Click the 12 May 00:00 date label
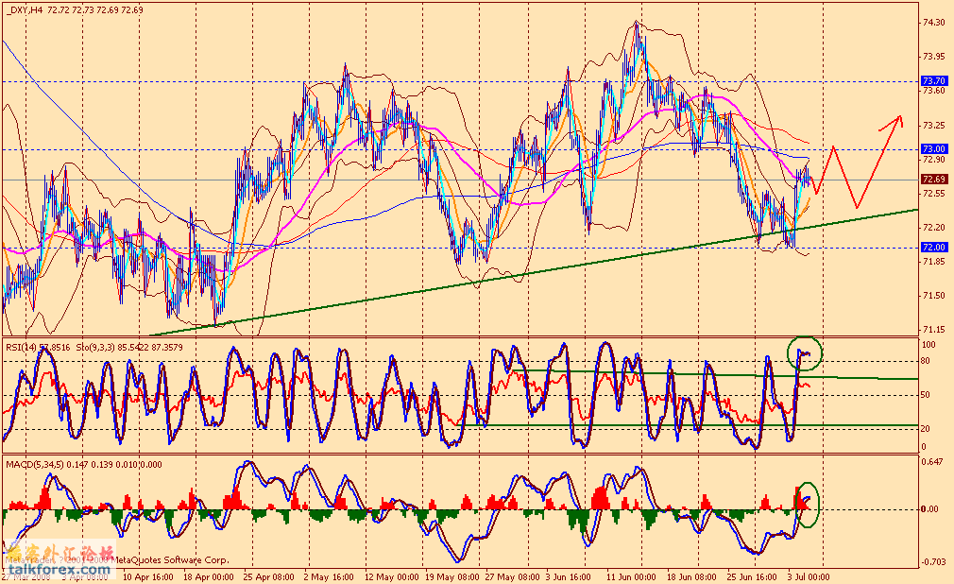Image resolution: width=954 pixels, height=584 pixels. 391,576
